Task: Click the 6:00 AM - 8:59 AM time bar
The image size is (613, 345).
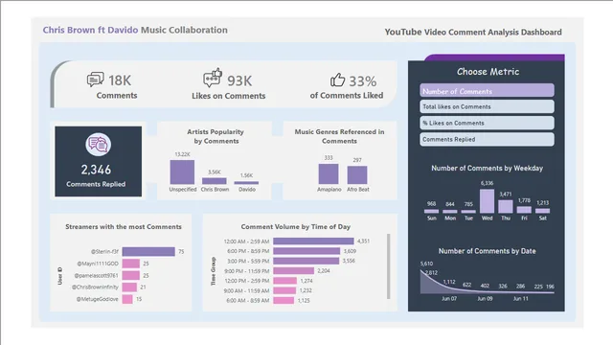Action: tap(284, 300)
